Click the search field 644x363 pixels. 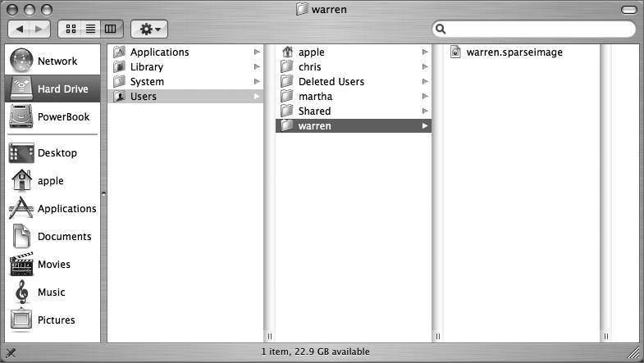pyautogui.click(x=534, y=29)
